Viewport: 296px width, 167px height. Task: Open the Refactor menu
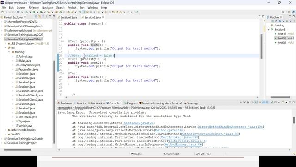34,7
